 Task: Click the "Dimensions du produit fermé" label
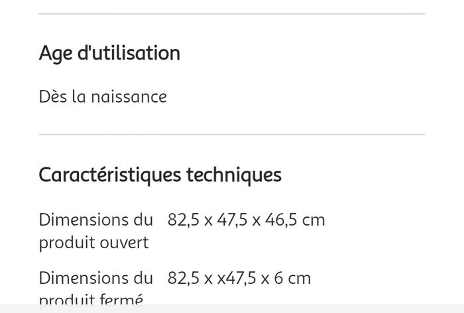(x=95, y=289)
